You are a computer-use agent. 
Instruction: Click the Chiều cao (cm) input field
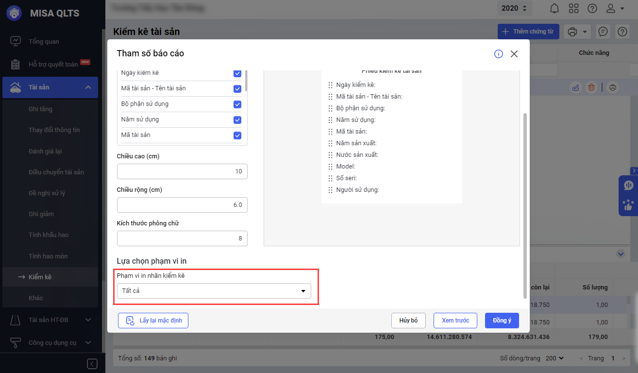coord(182,171)
